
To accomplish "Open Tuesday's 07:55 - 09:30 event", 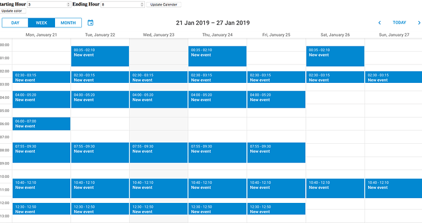I will pyautogui.click(x=100, y=152).
